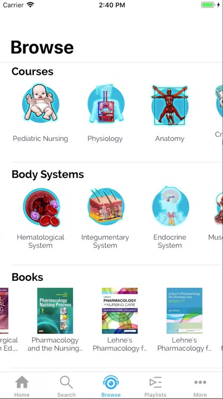Tap the partially visible course icon after Anatomy
The height and width of the screenshot is (399, 223).
(219, 102)
